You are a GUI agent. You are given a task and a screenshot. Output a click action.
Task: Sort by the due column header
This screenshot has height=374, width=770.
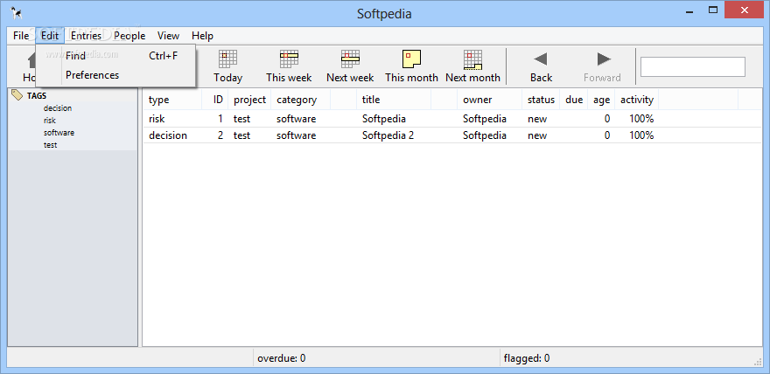click(574, 100)
